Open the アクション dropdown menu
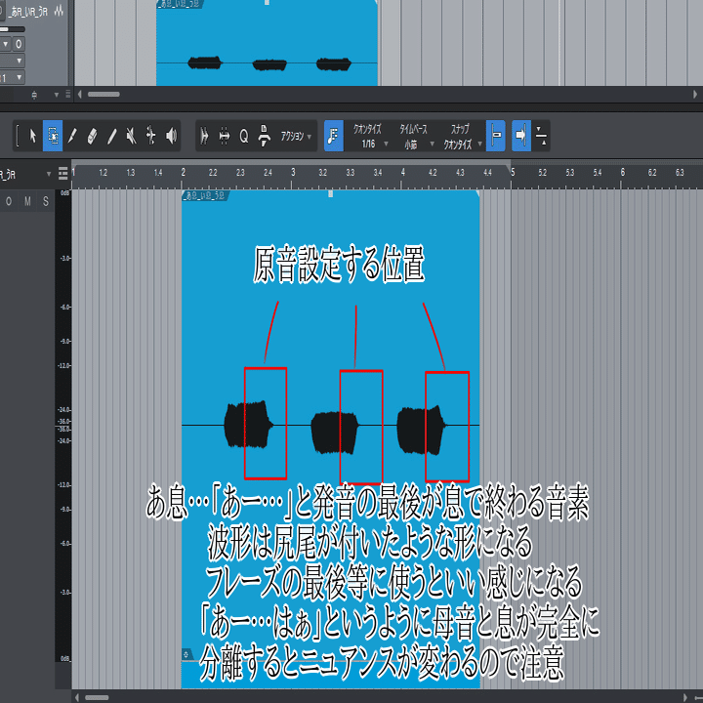 pos(296,136)
